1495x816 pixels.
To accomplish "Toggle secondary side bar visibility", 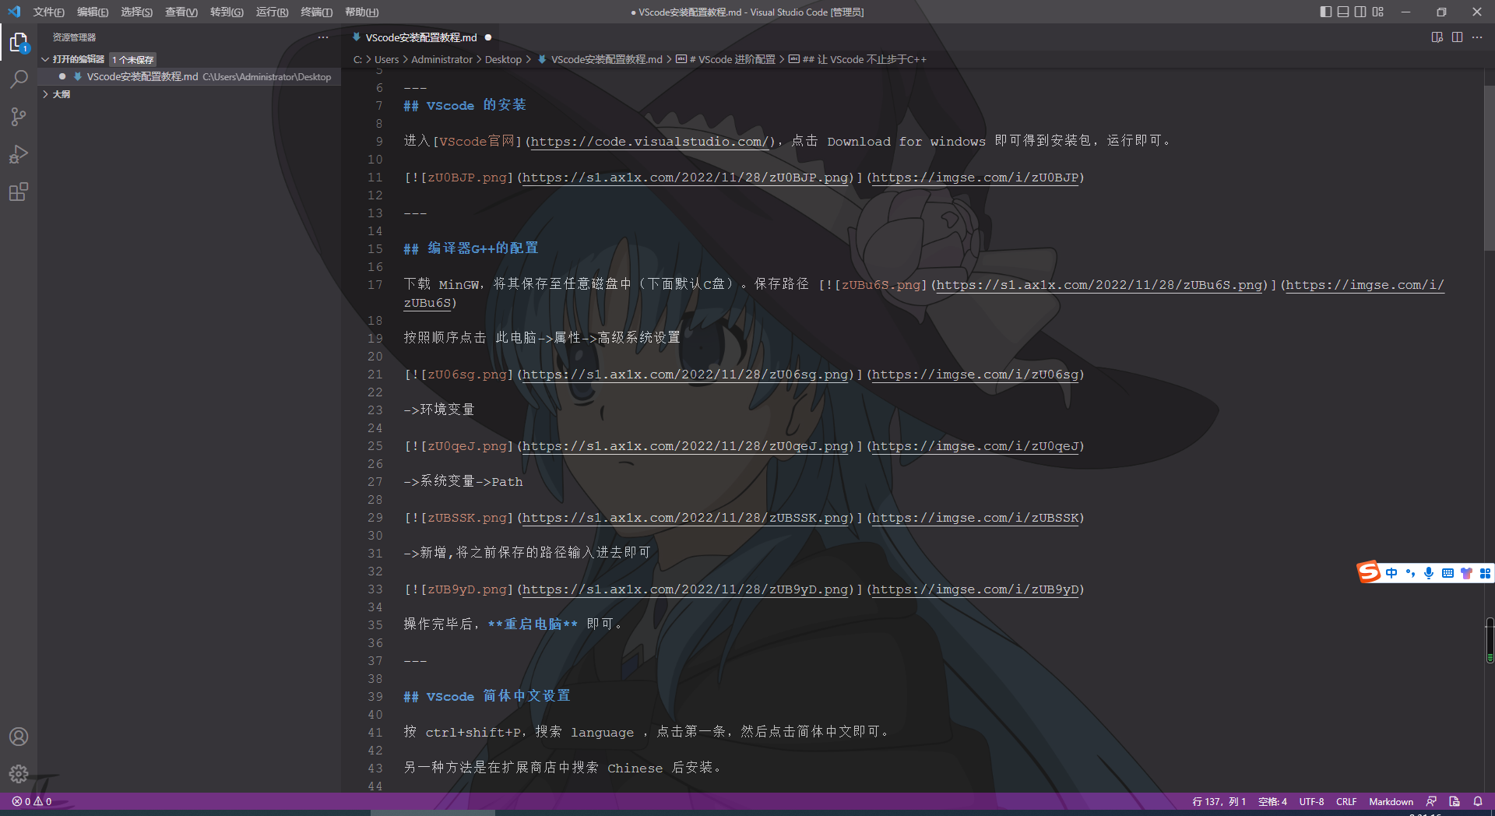I will click(x=1360, y=12).
